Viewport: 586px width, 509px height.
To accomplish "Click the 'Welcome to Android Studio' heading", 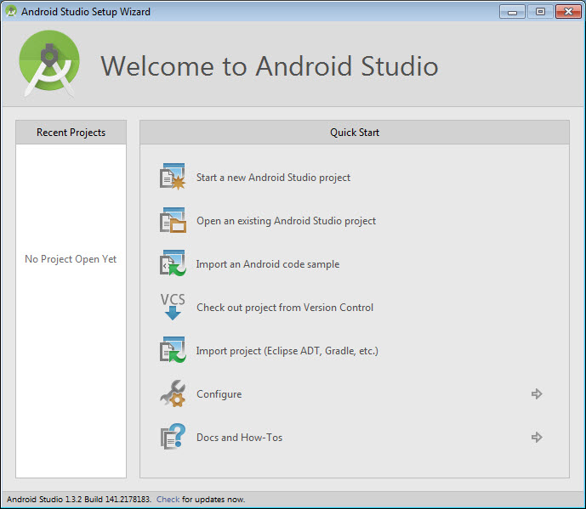I will point(269,66).
